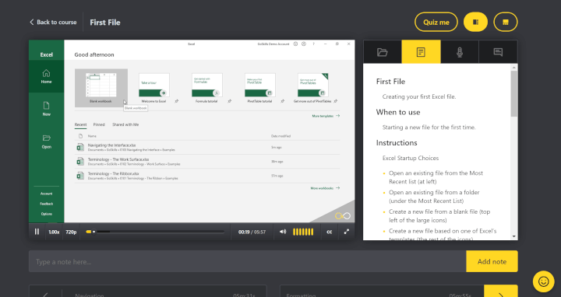Open Get more out of PivotTables template
This screenshot has width=561, height=297.
[312, 88]
